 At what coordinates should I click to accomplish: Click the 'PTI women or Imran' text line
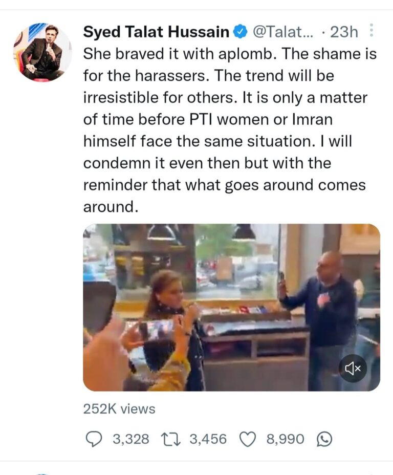tap(261, 119)
